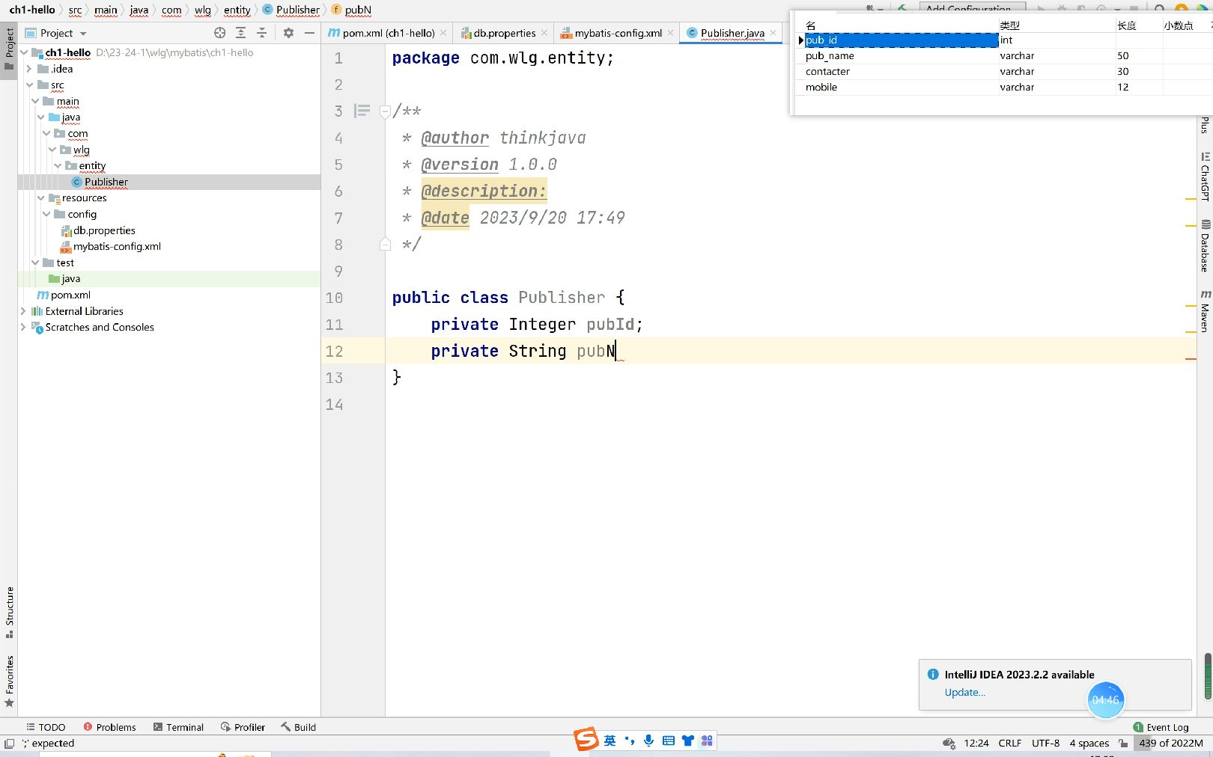Click the Collapse All icon in Project panel
The height and width of the screenshot is (757, 1213).
[x=261, y=33]
